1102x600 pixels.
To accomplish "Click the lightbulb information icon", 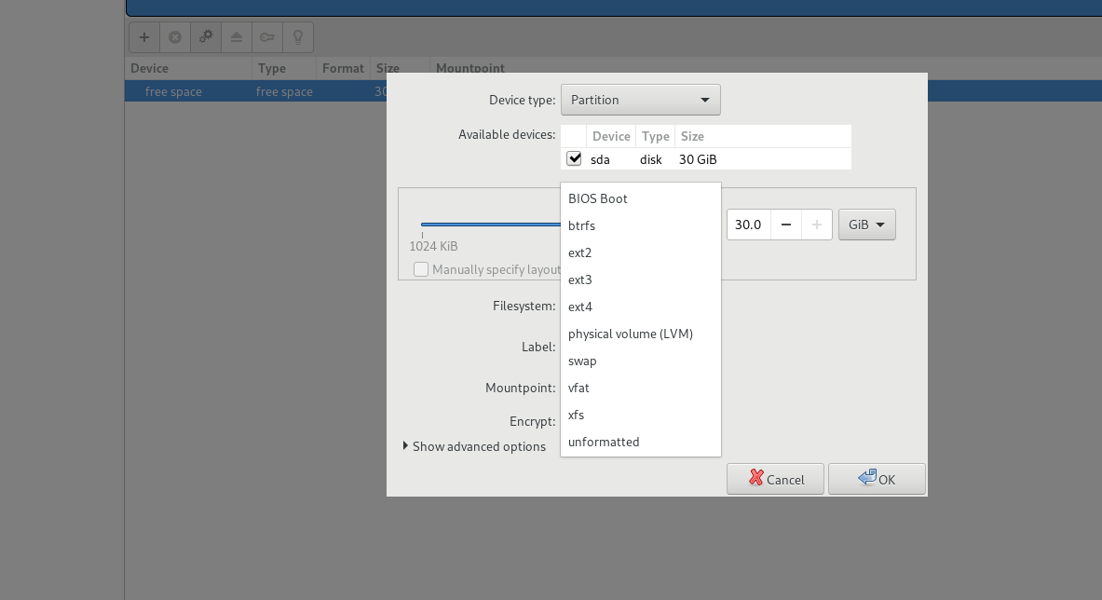I will (x=298, y=37).
